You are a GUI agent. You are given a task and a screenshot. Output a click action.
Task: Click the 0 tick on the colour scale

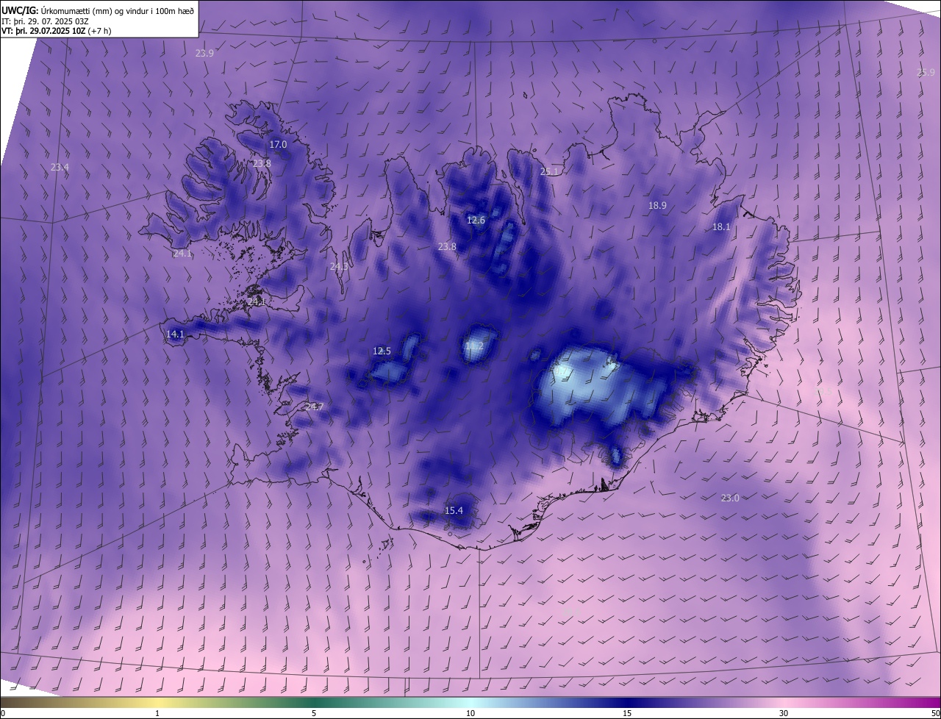(3, 713)
